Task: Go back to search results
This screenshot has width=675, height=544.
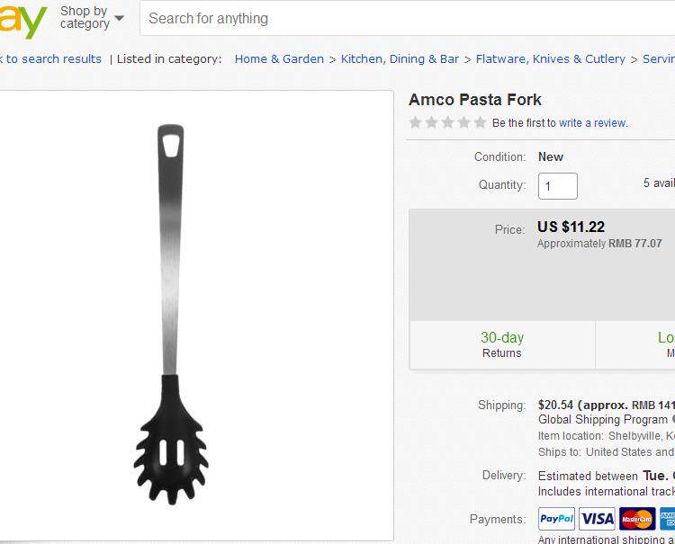Action: 51,59
